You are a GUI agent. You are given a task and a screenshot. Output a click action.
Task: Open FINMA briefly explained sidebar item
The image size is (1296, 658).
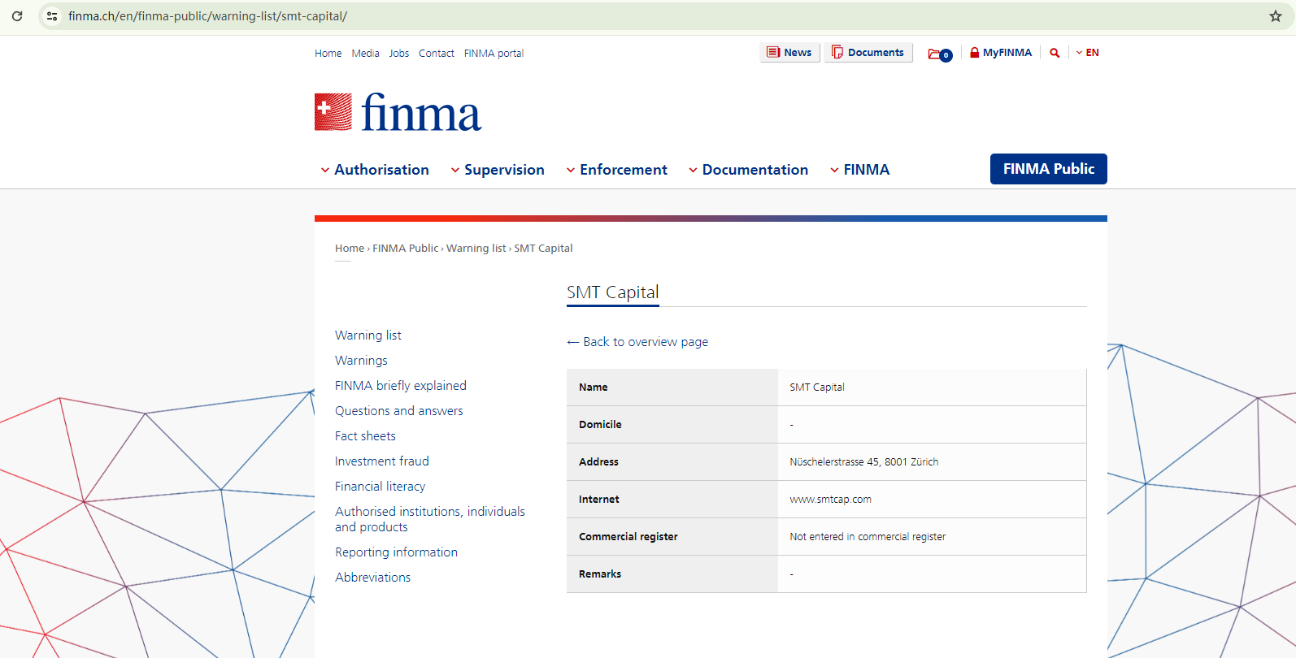401,386
